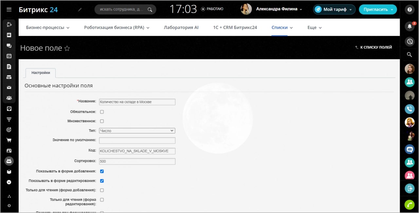Open the Мой тариф dropdown
419x213 pixels.
[x=334, y=9]
